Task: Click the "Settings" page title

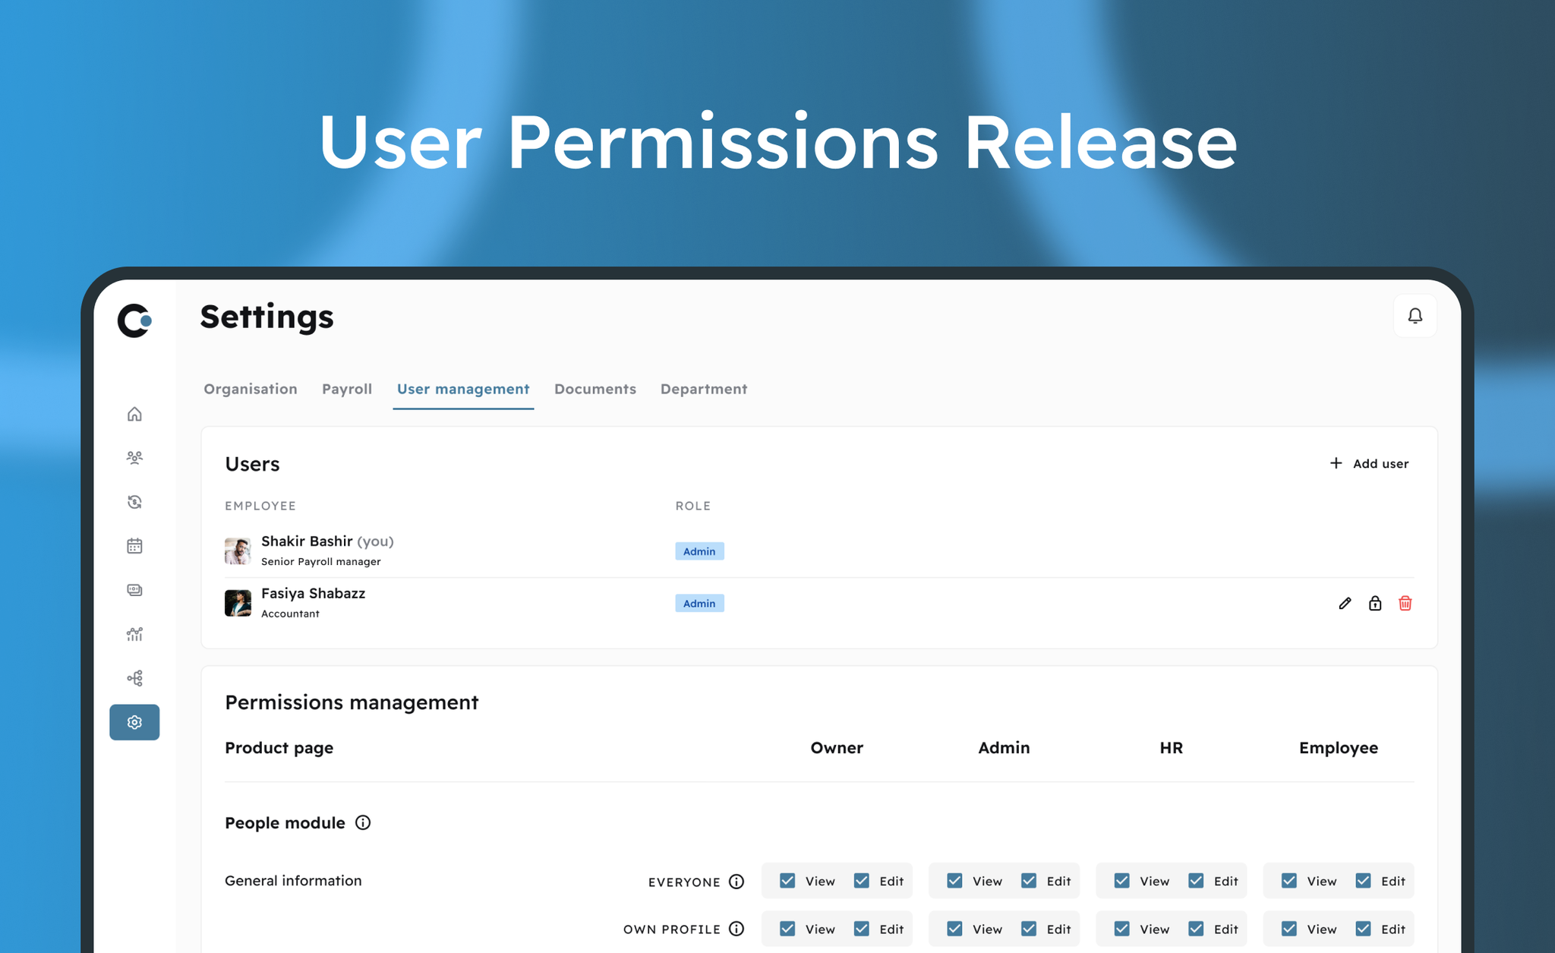Action: (267, 317)
